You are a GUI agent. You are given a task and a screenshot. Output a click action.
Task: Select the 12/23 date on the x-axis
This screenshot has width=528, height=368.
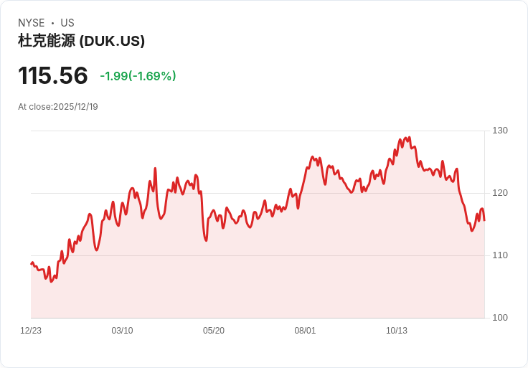[31, 331]
